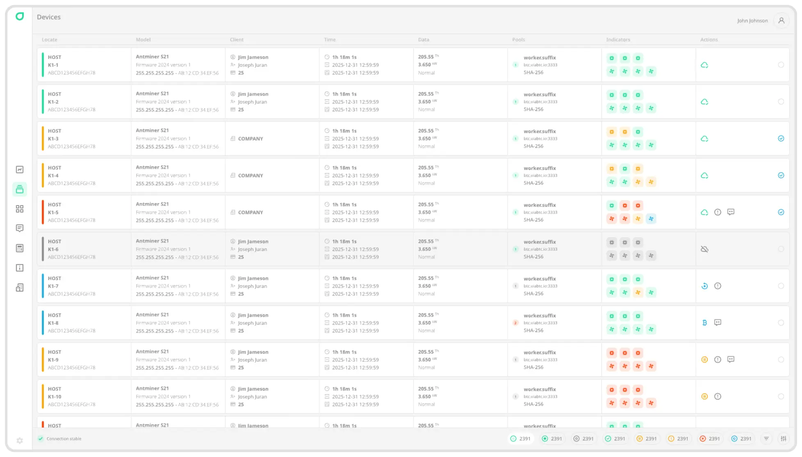This screenshot has height=457, width=802.
Task: Open comment icon for K1-5 row
Action: click(731, 212)
